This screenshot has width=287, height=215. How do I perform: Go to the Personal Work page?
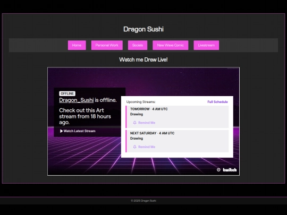(x=107, y=45)
